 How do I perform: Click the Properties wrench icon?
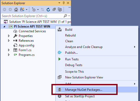15,36
